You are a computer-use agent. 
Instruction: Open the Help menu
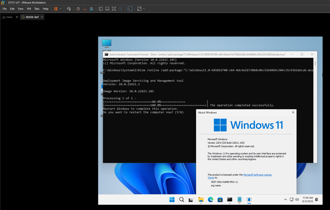point(46,9)
